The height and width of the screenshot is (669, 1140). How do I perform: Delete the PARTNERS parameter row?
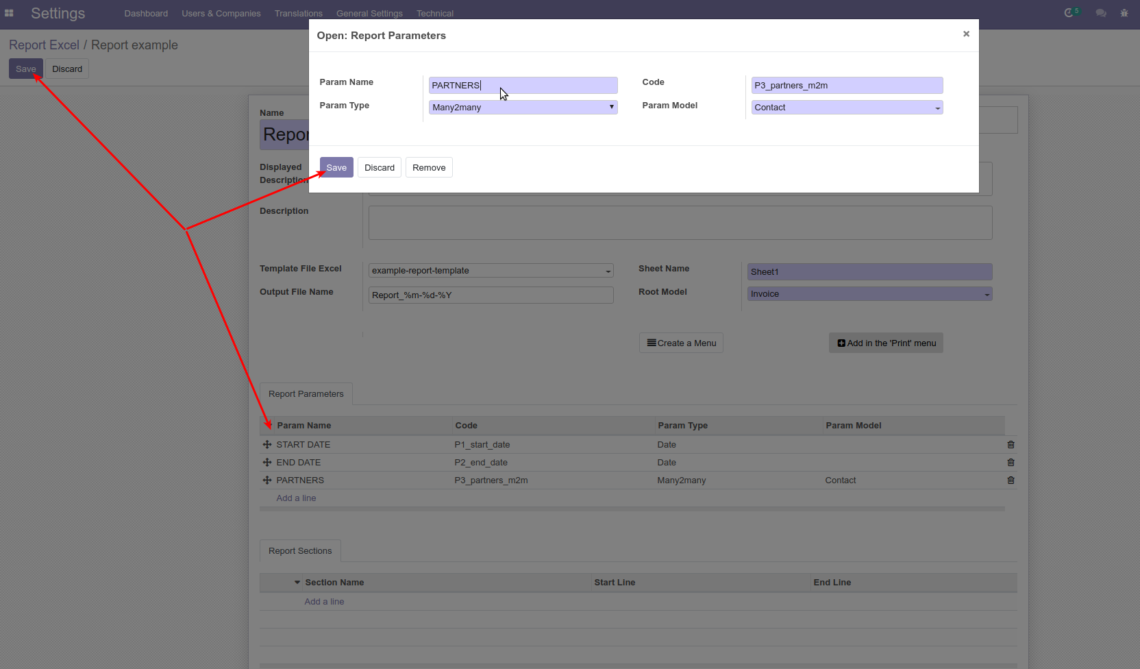pos(1011,481)
